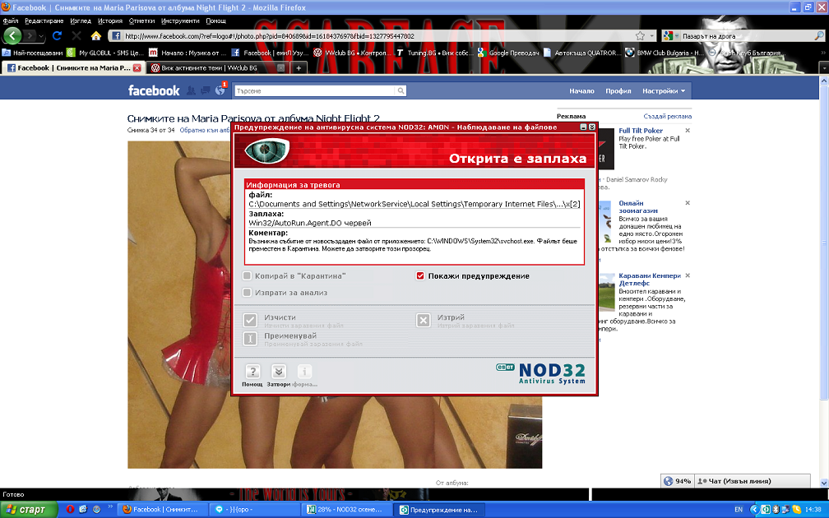Click the Firefox web search field
Screen dimensions: 829x518
pos(747,36)
